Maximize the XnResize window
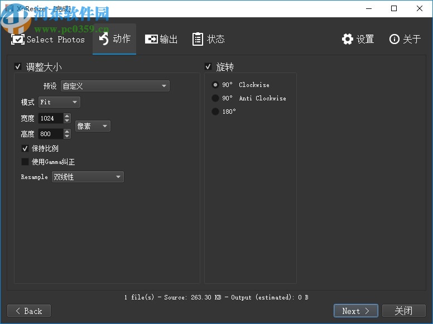The height and width of the screenshot is (324, 433). 394,8
